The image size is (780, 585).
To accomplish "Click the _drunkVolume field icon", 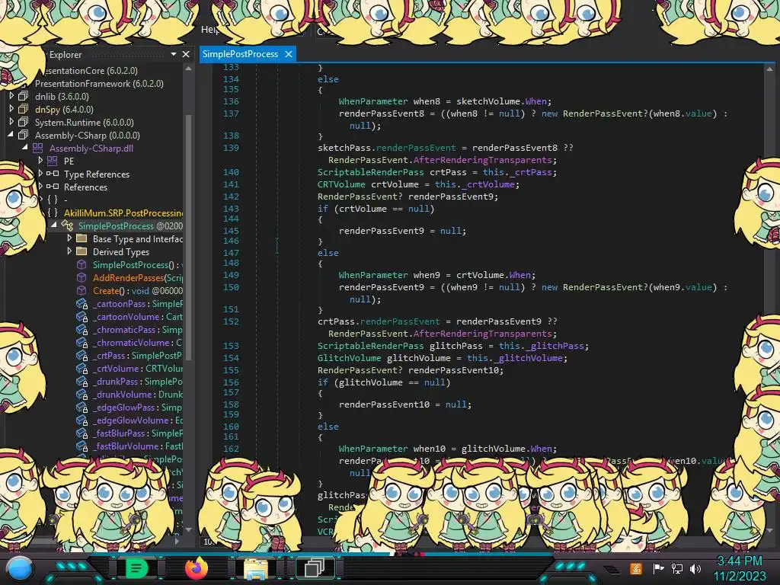I will pos(82,394).
